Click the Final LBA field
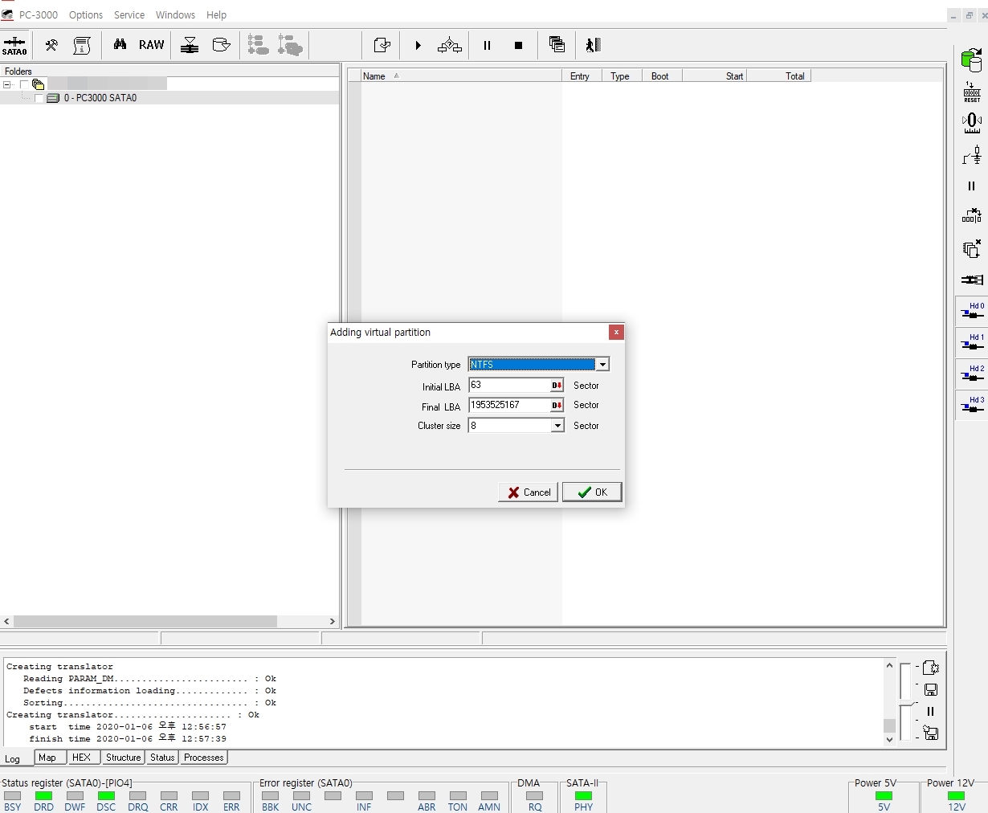Image resolution: width=988 pixels, height=813 pixels. click(509, 405)
